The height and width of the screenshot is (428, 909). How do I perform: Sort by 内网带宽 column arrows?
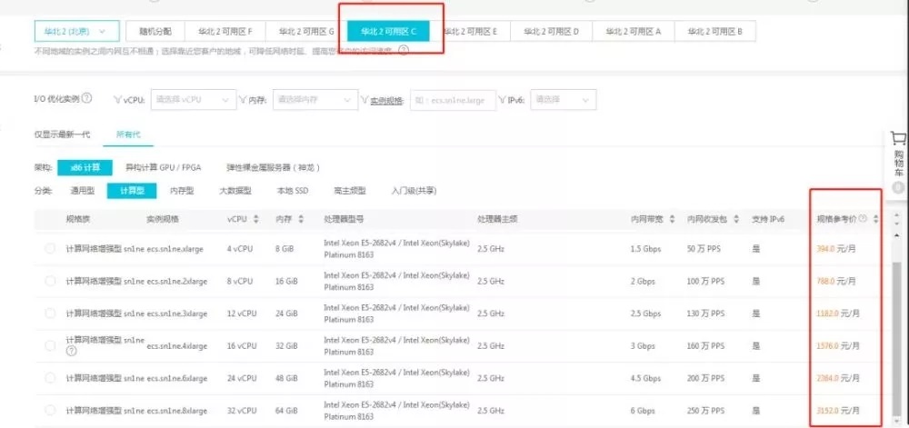click(x=672, y=219)
